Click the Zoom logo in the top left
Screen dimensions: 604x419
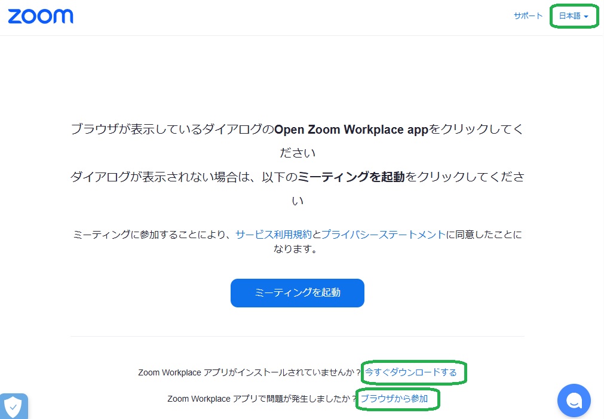click(x=40, y=16)
